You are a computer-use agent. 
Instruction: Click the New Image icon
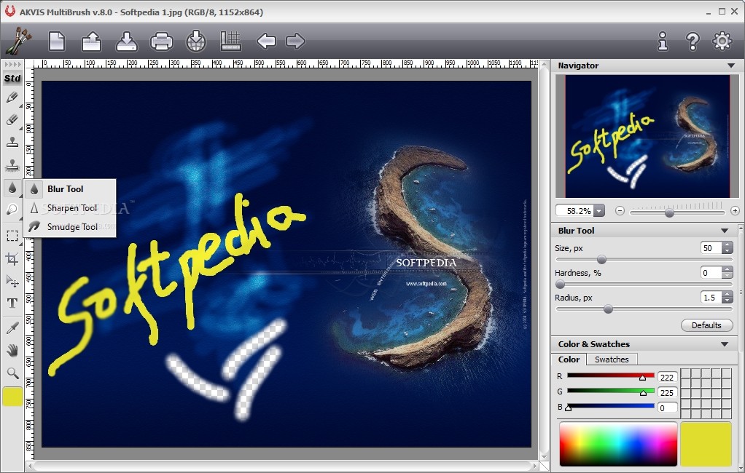(57, 41)
